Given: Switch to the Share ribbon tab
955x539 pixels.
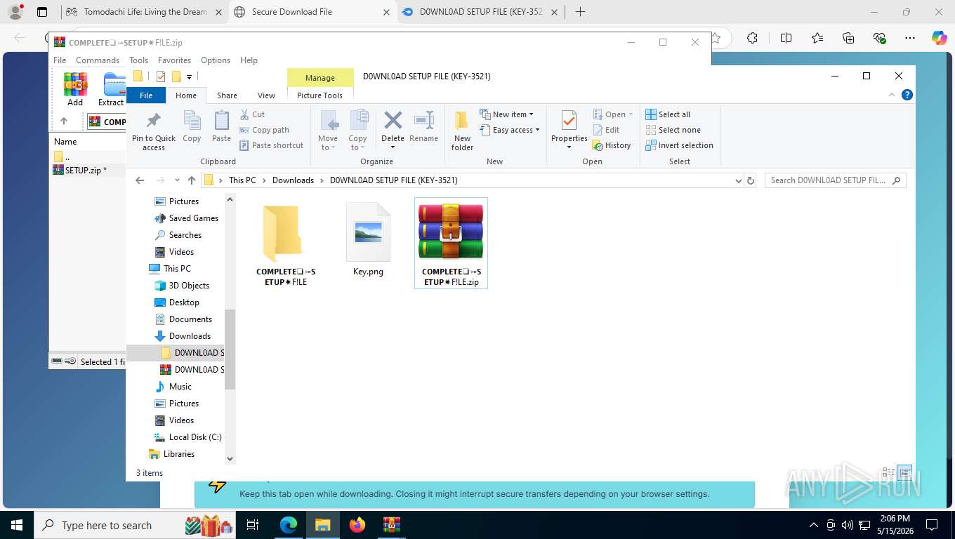Looking at the screenshot, I should 227,95.
